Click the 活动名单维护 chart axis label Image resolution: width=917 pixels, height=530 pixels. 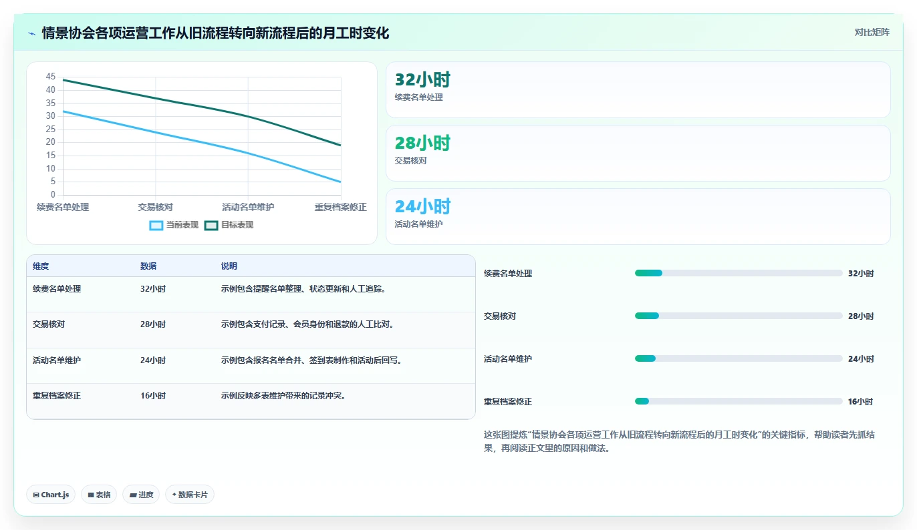(248, 207)
